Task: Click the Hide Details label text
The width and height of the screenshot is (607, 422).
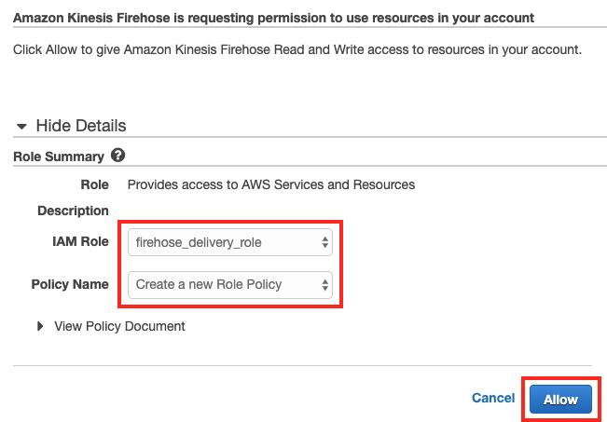Action: (x=80, y=126)
